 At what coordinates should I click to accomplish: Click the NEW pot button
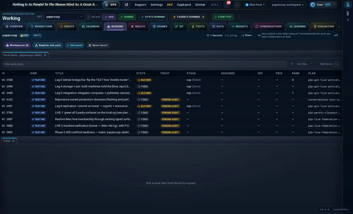(109, 17)
